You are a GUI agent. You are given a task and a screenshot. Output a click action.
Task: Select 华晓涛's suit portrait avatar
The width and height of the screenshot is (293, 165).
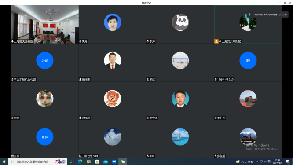point(113,61)
